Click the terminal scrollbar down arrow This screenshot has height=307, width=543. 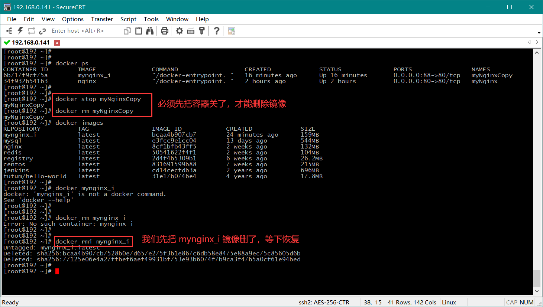click(537, 291)
